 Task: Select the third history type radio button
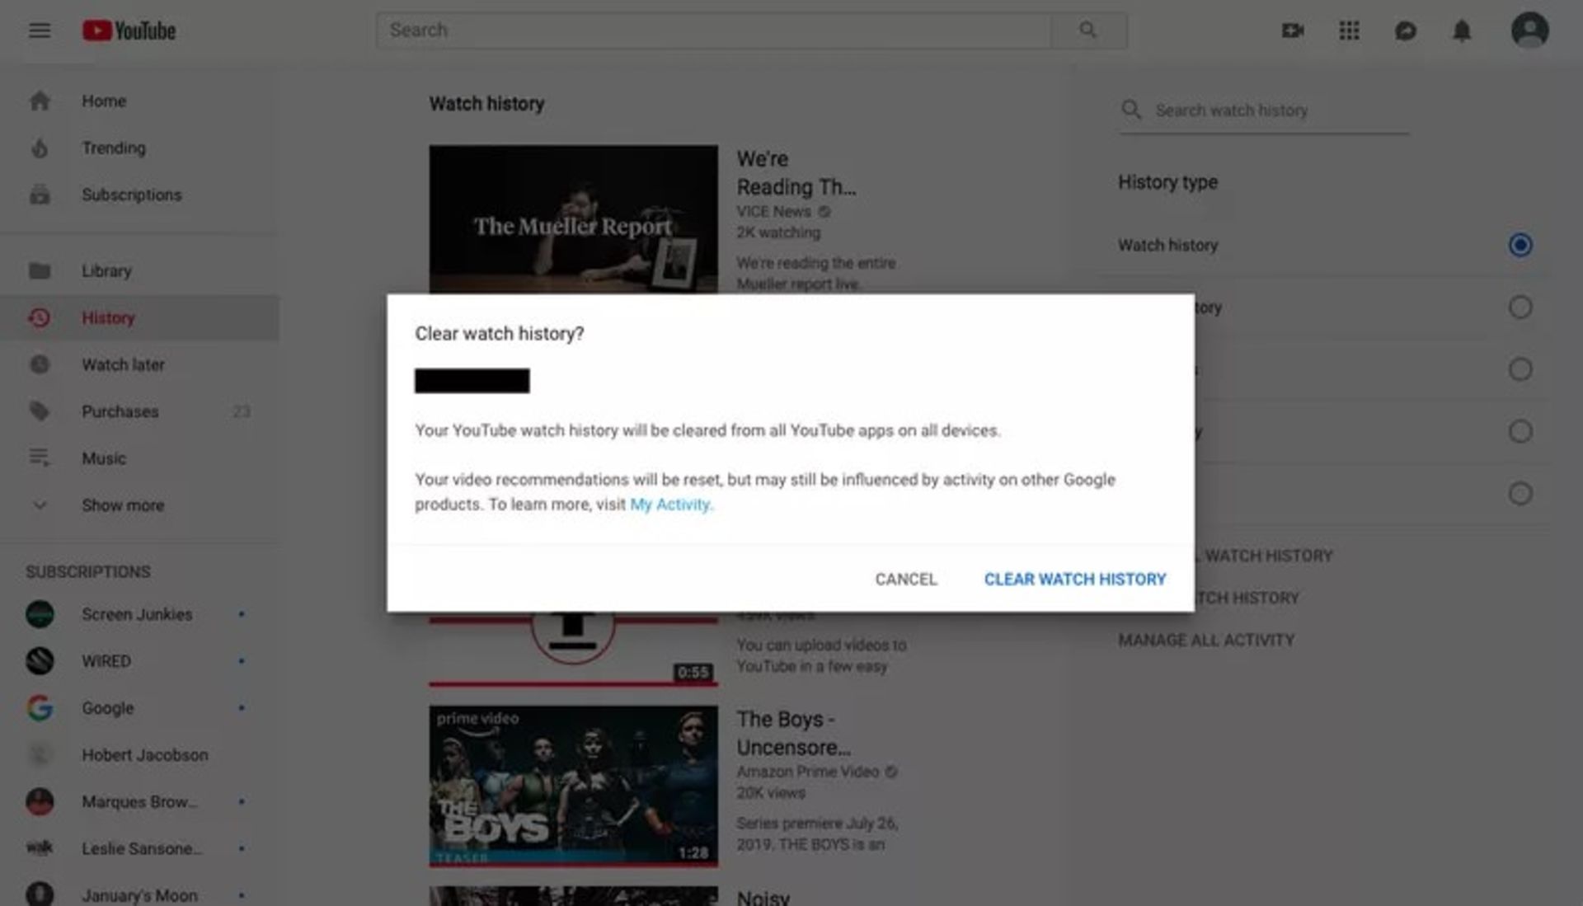[x=1520, y=369]
